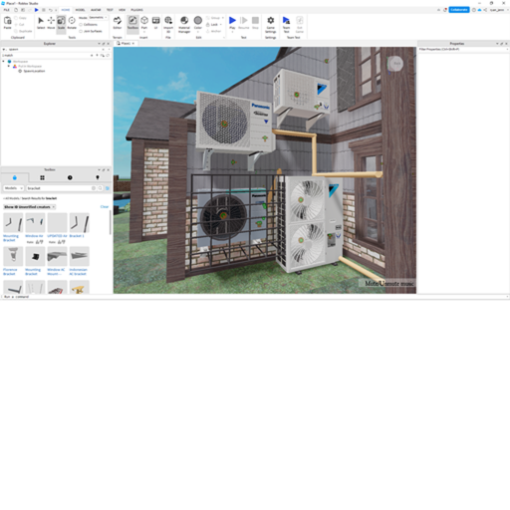Toggle the Join Surfaces checkbox

(x=81, y=31)
